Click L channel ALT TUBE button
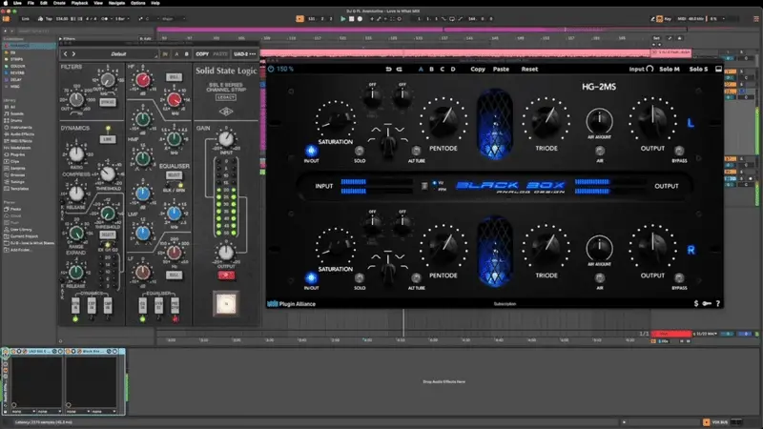Screen dimensions: 763x429 tap(416, 151)
